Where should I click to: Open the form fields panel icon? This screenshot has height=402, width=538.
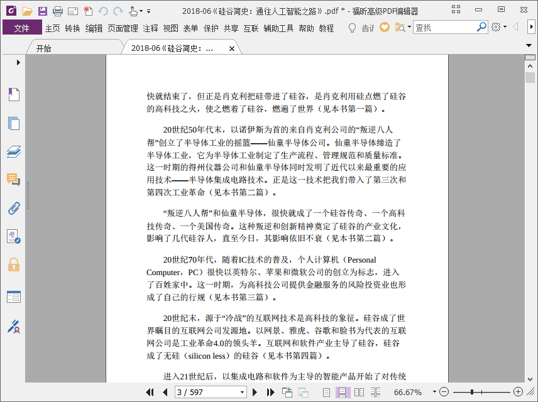coord(14,296)
